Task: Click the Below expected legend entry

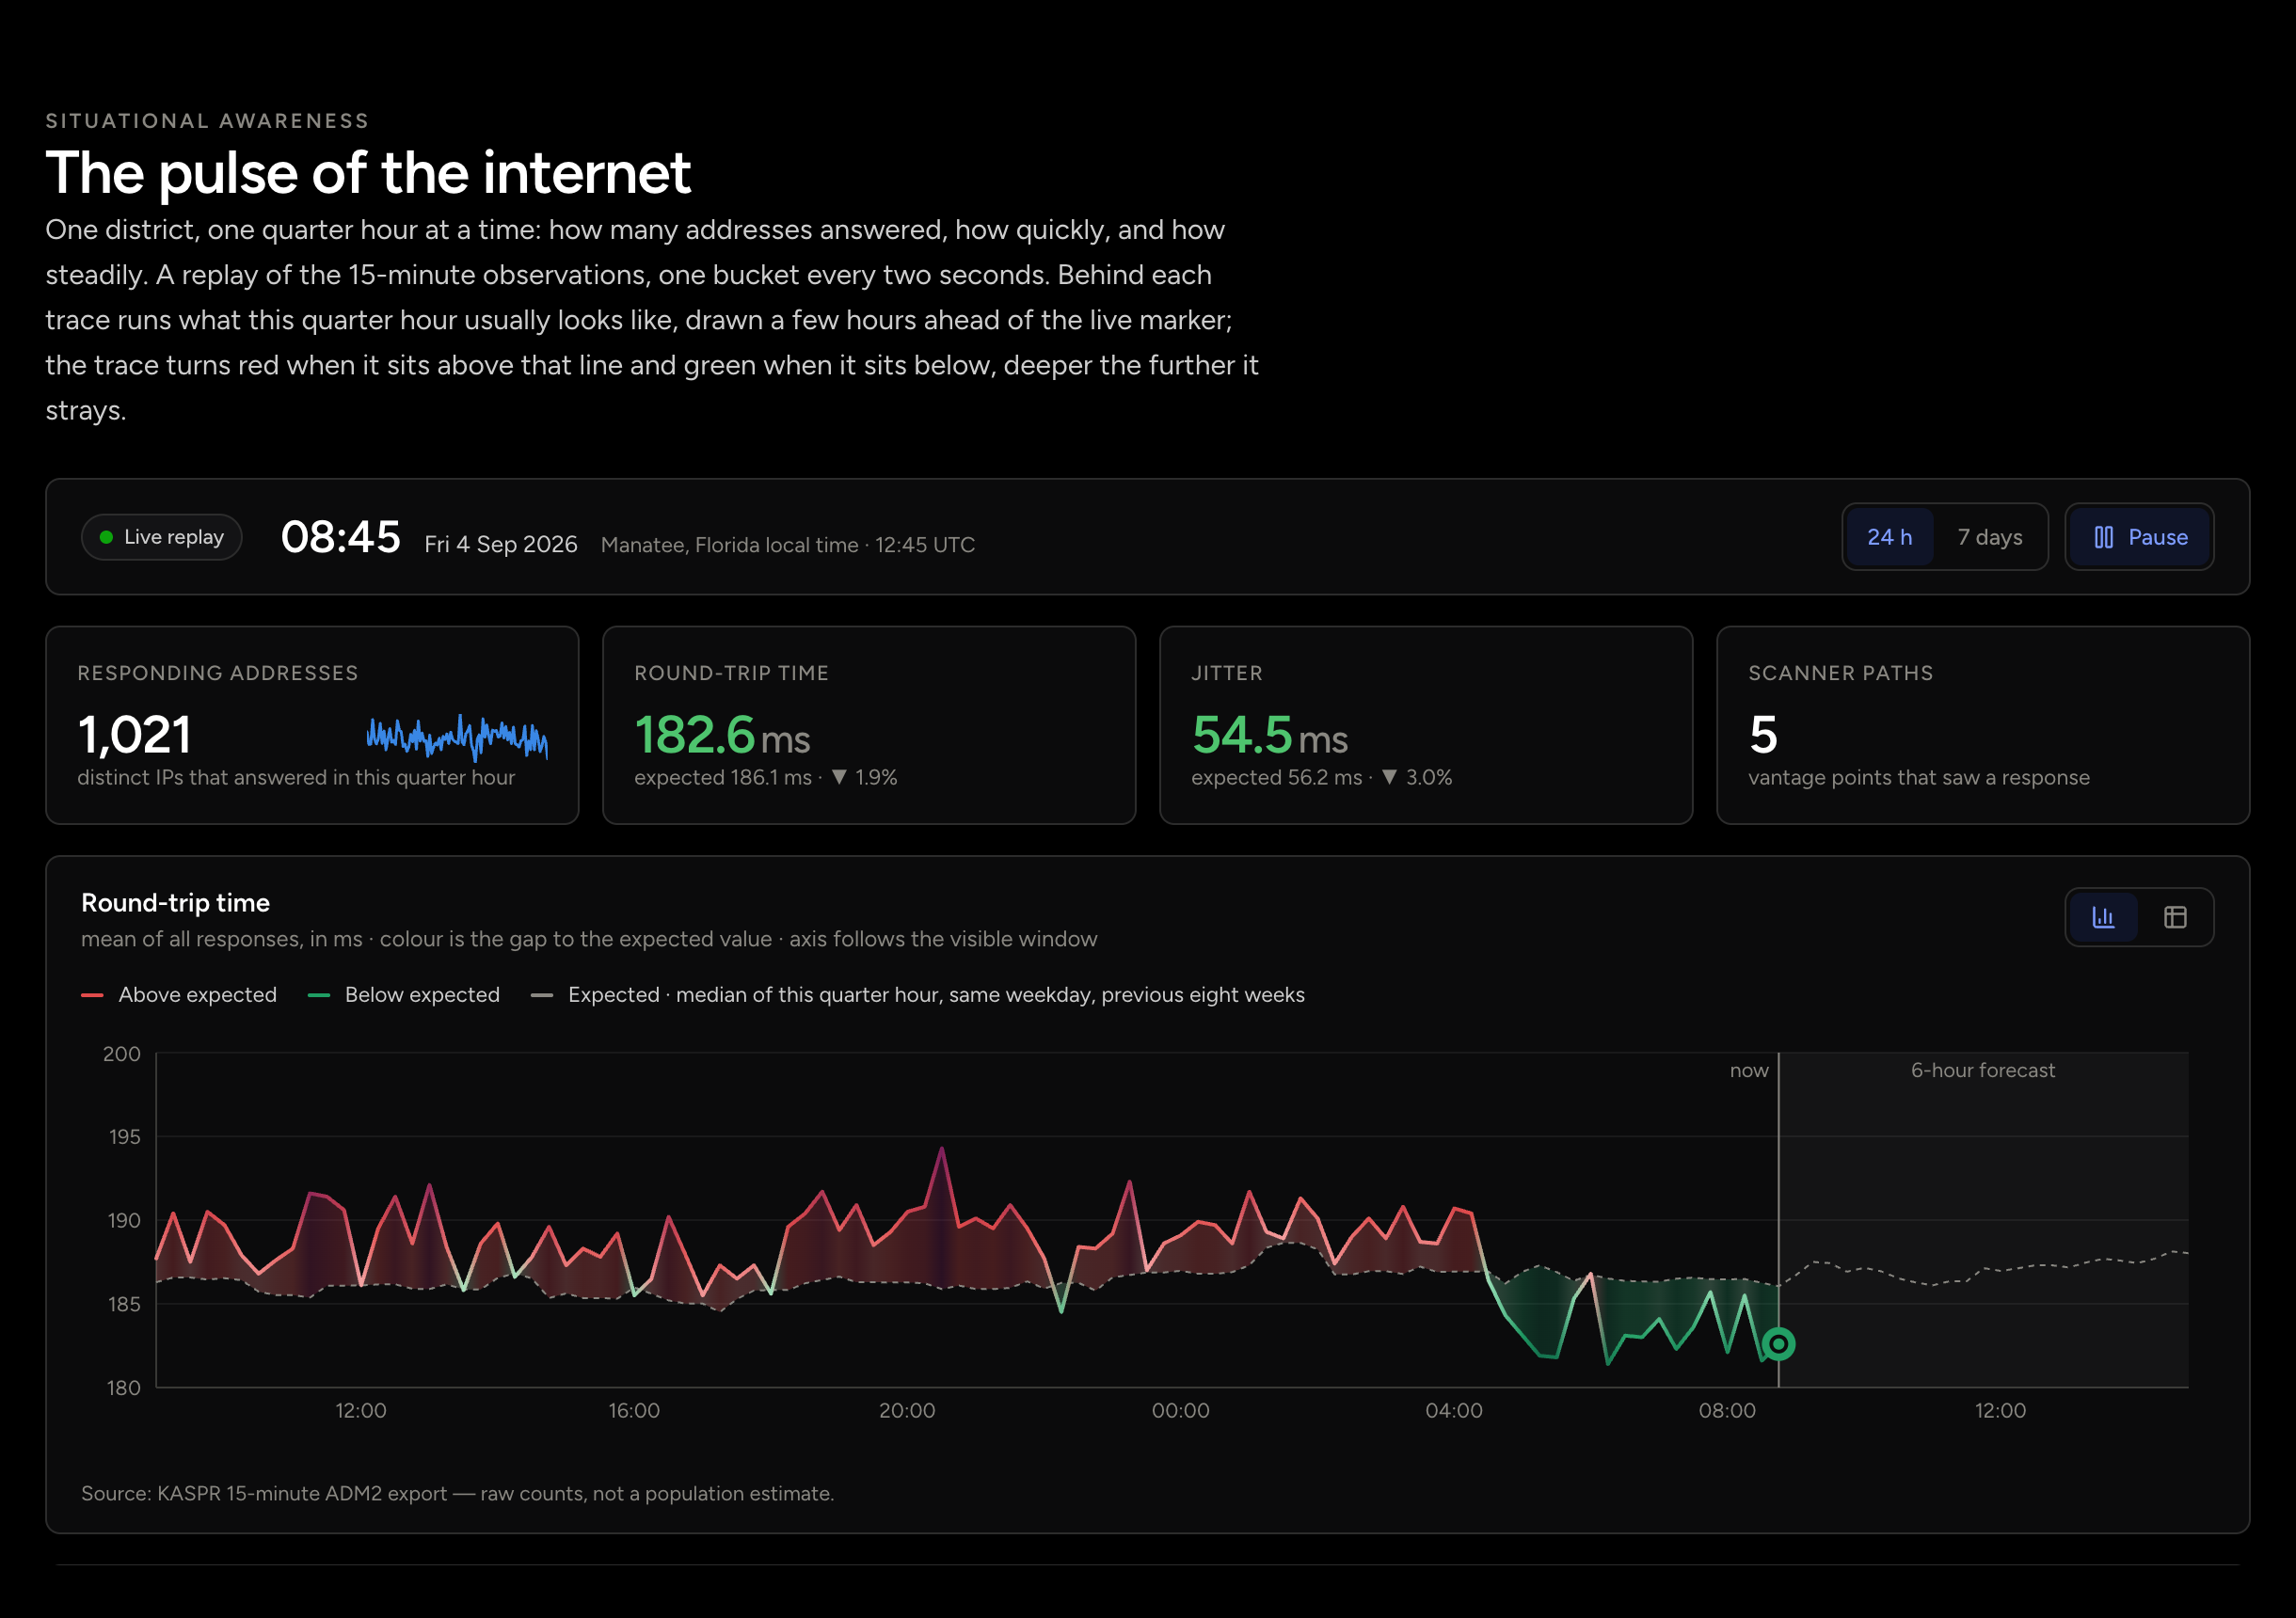Action: (404, 995)
